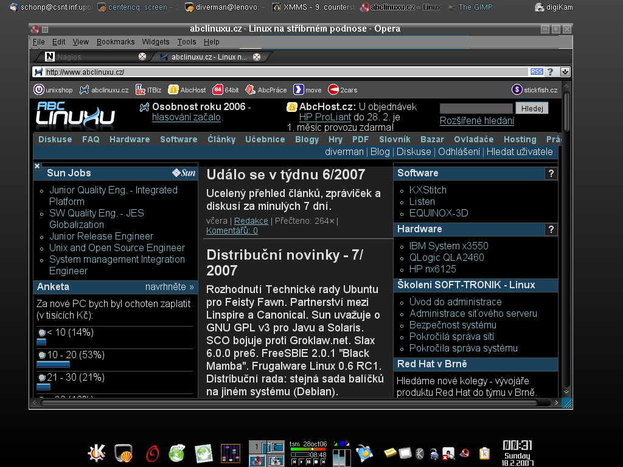Open the 2cars bookmark
Screen dimensions: 623x467
tap(343, 90)
